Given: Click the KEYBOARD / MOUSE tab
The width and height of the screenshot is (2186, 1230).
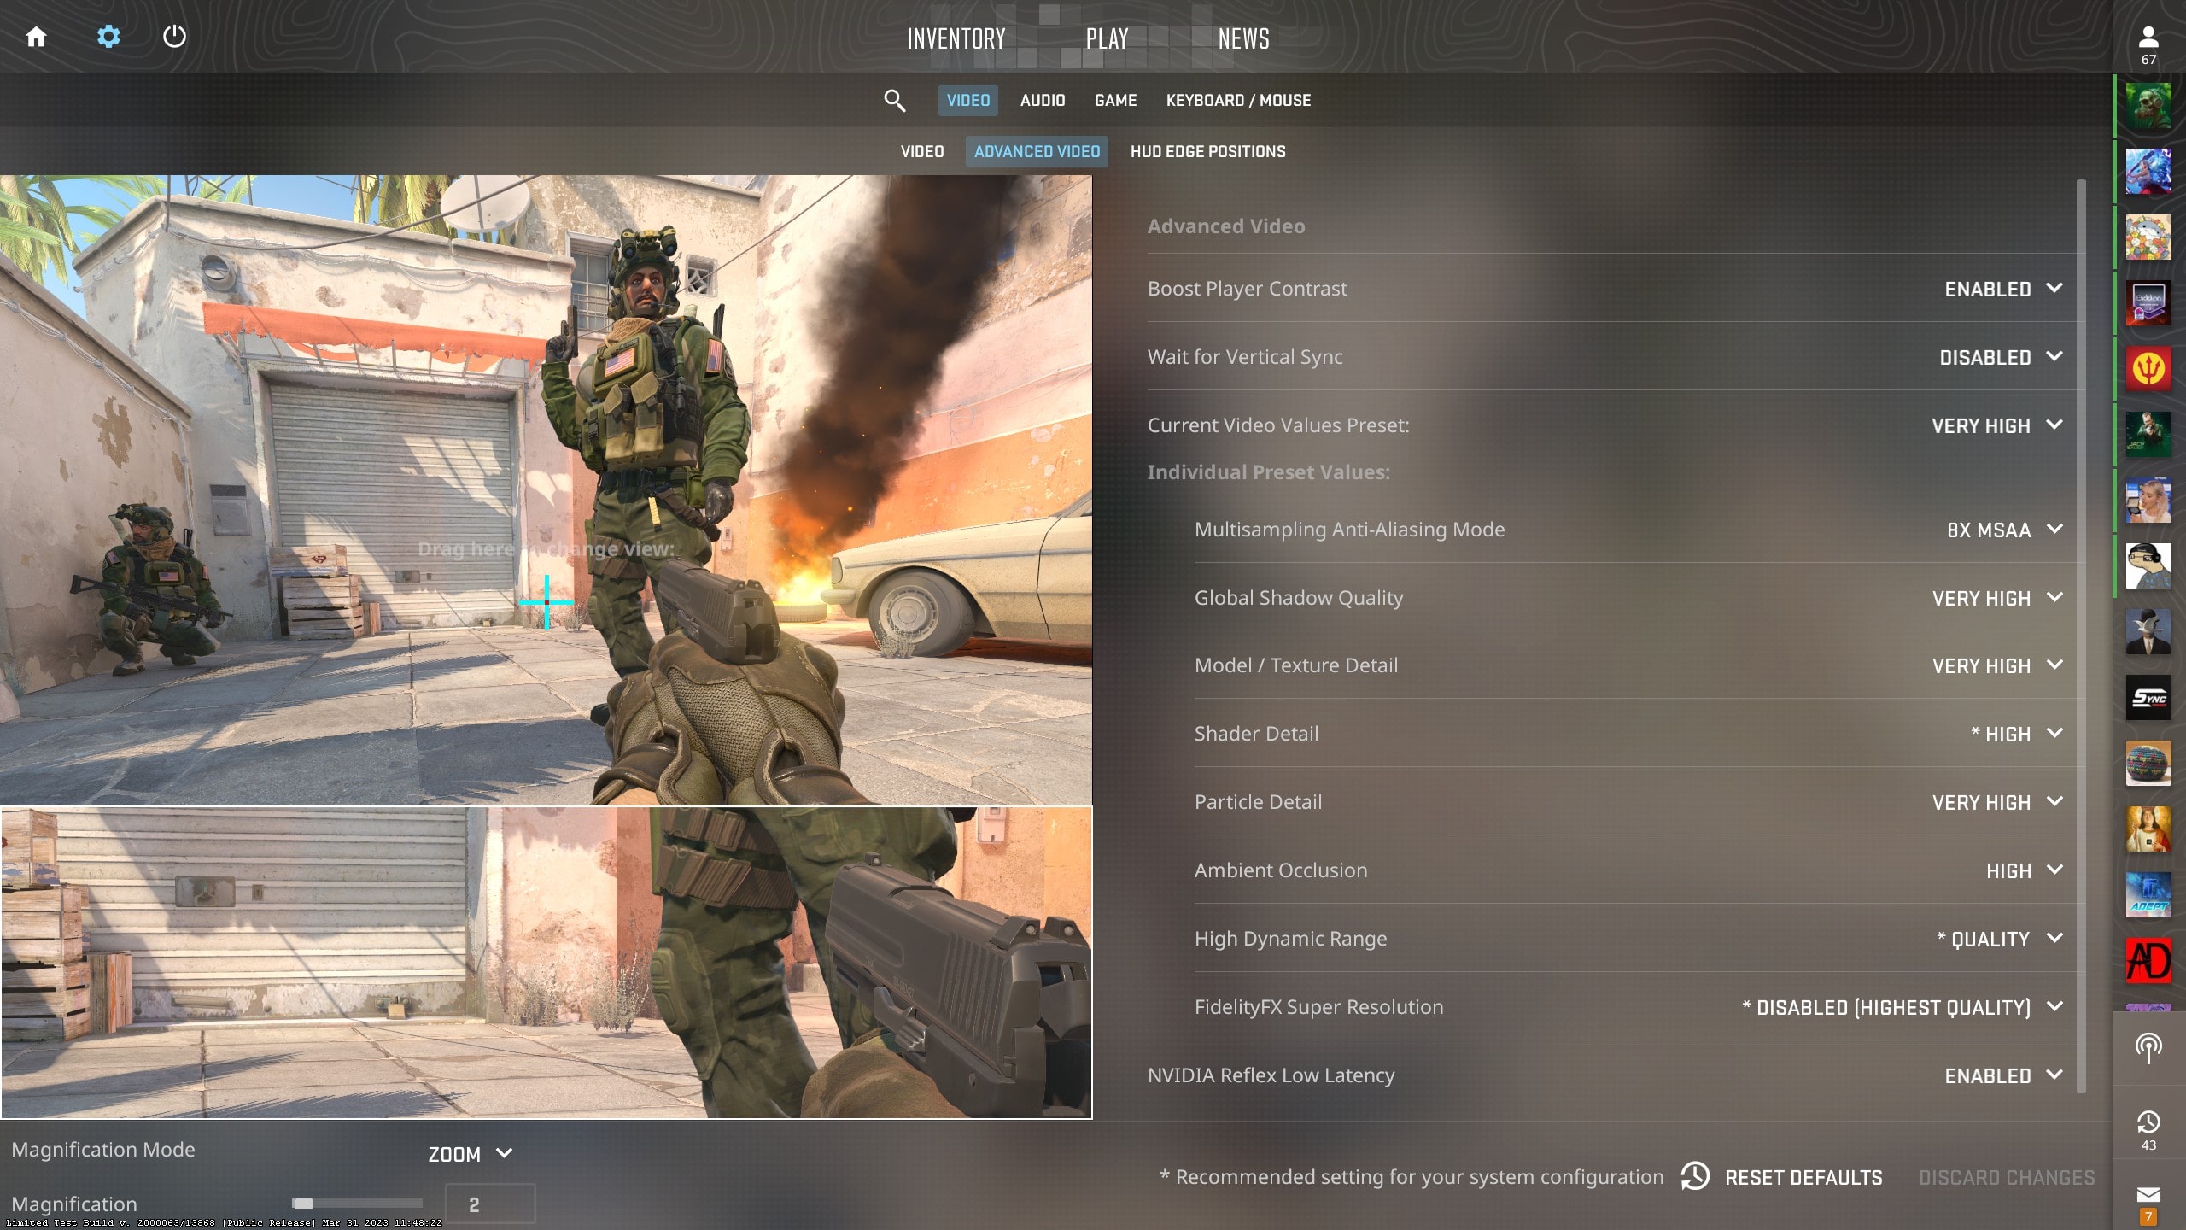Looking at the screenshot, I should (x=1239, y=99).
